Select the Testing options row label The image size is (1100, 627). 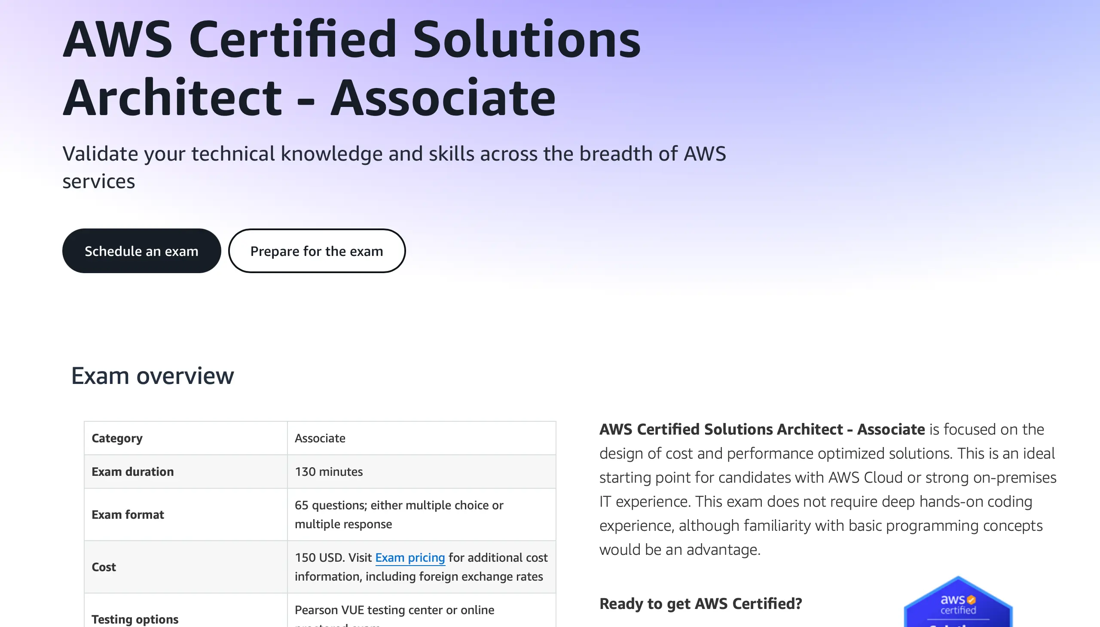[135, 619]
